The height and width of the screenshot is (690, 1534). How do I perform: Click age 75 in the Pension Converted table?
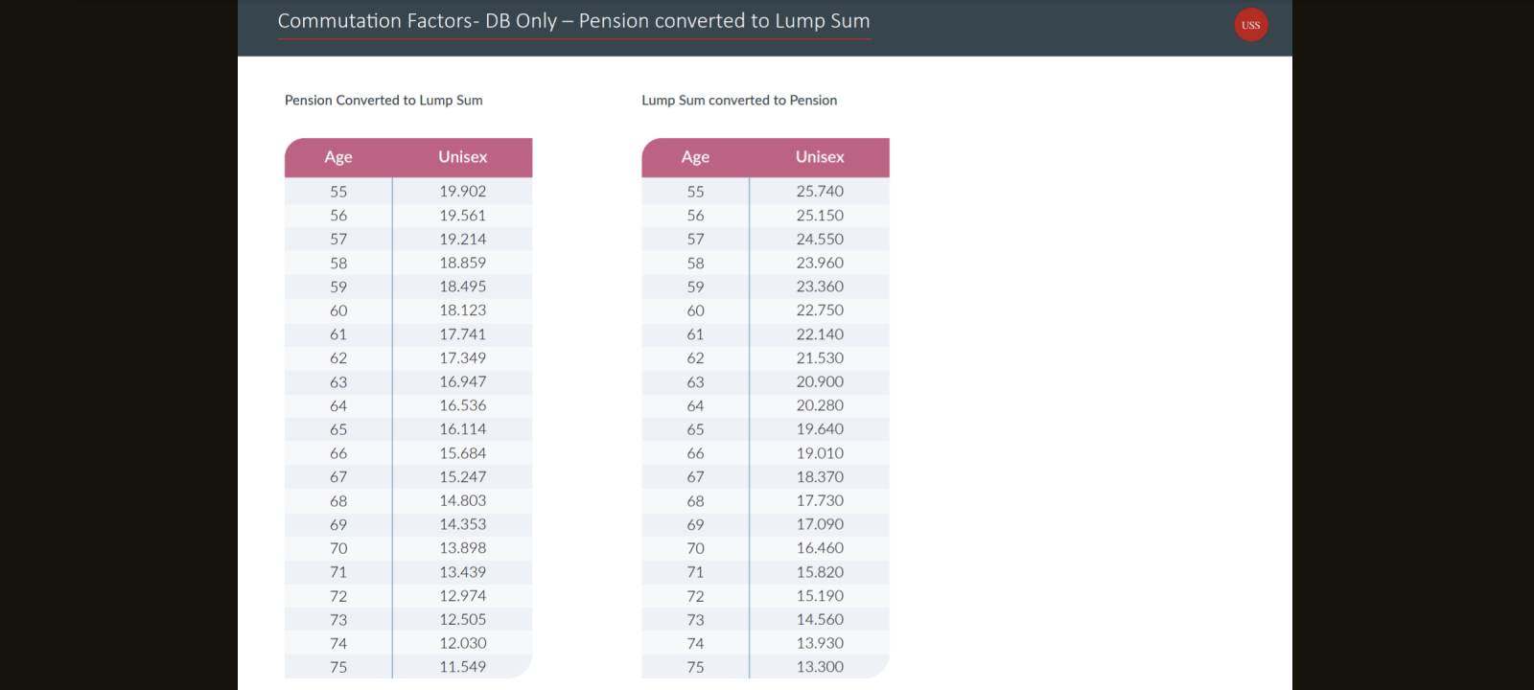click(x=338, y=667)
